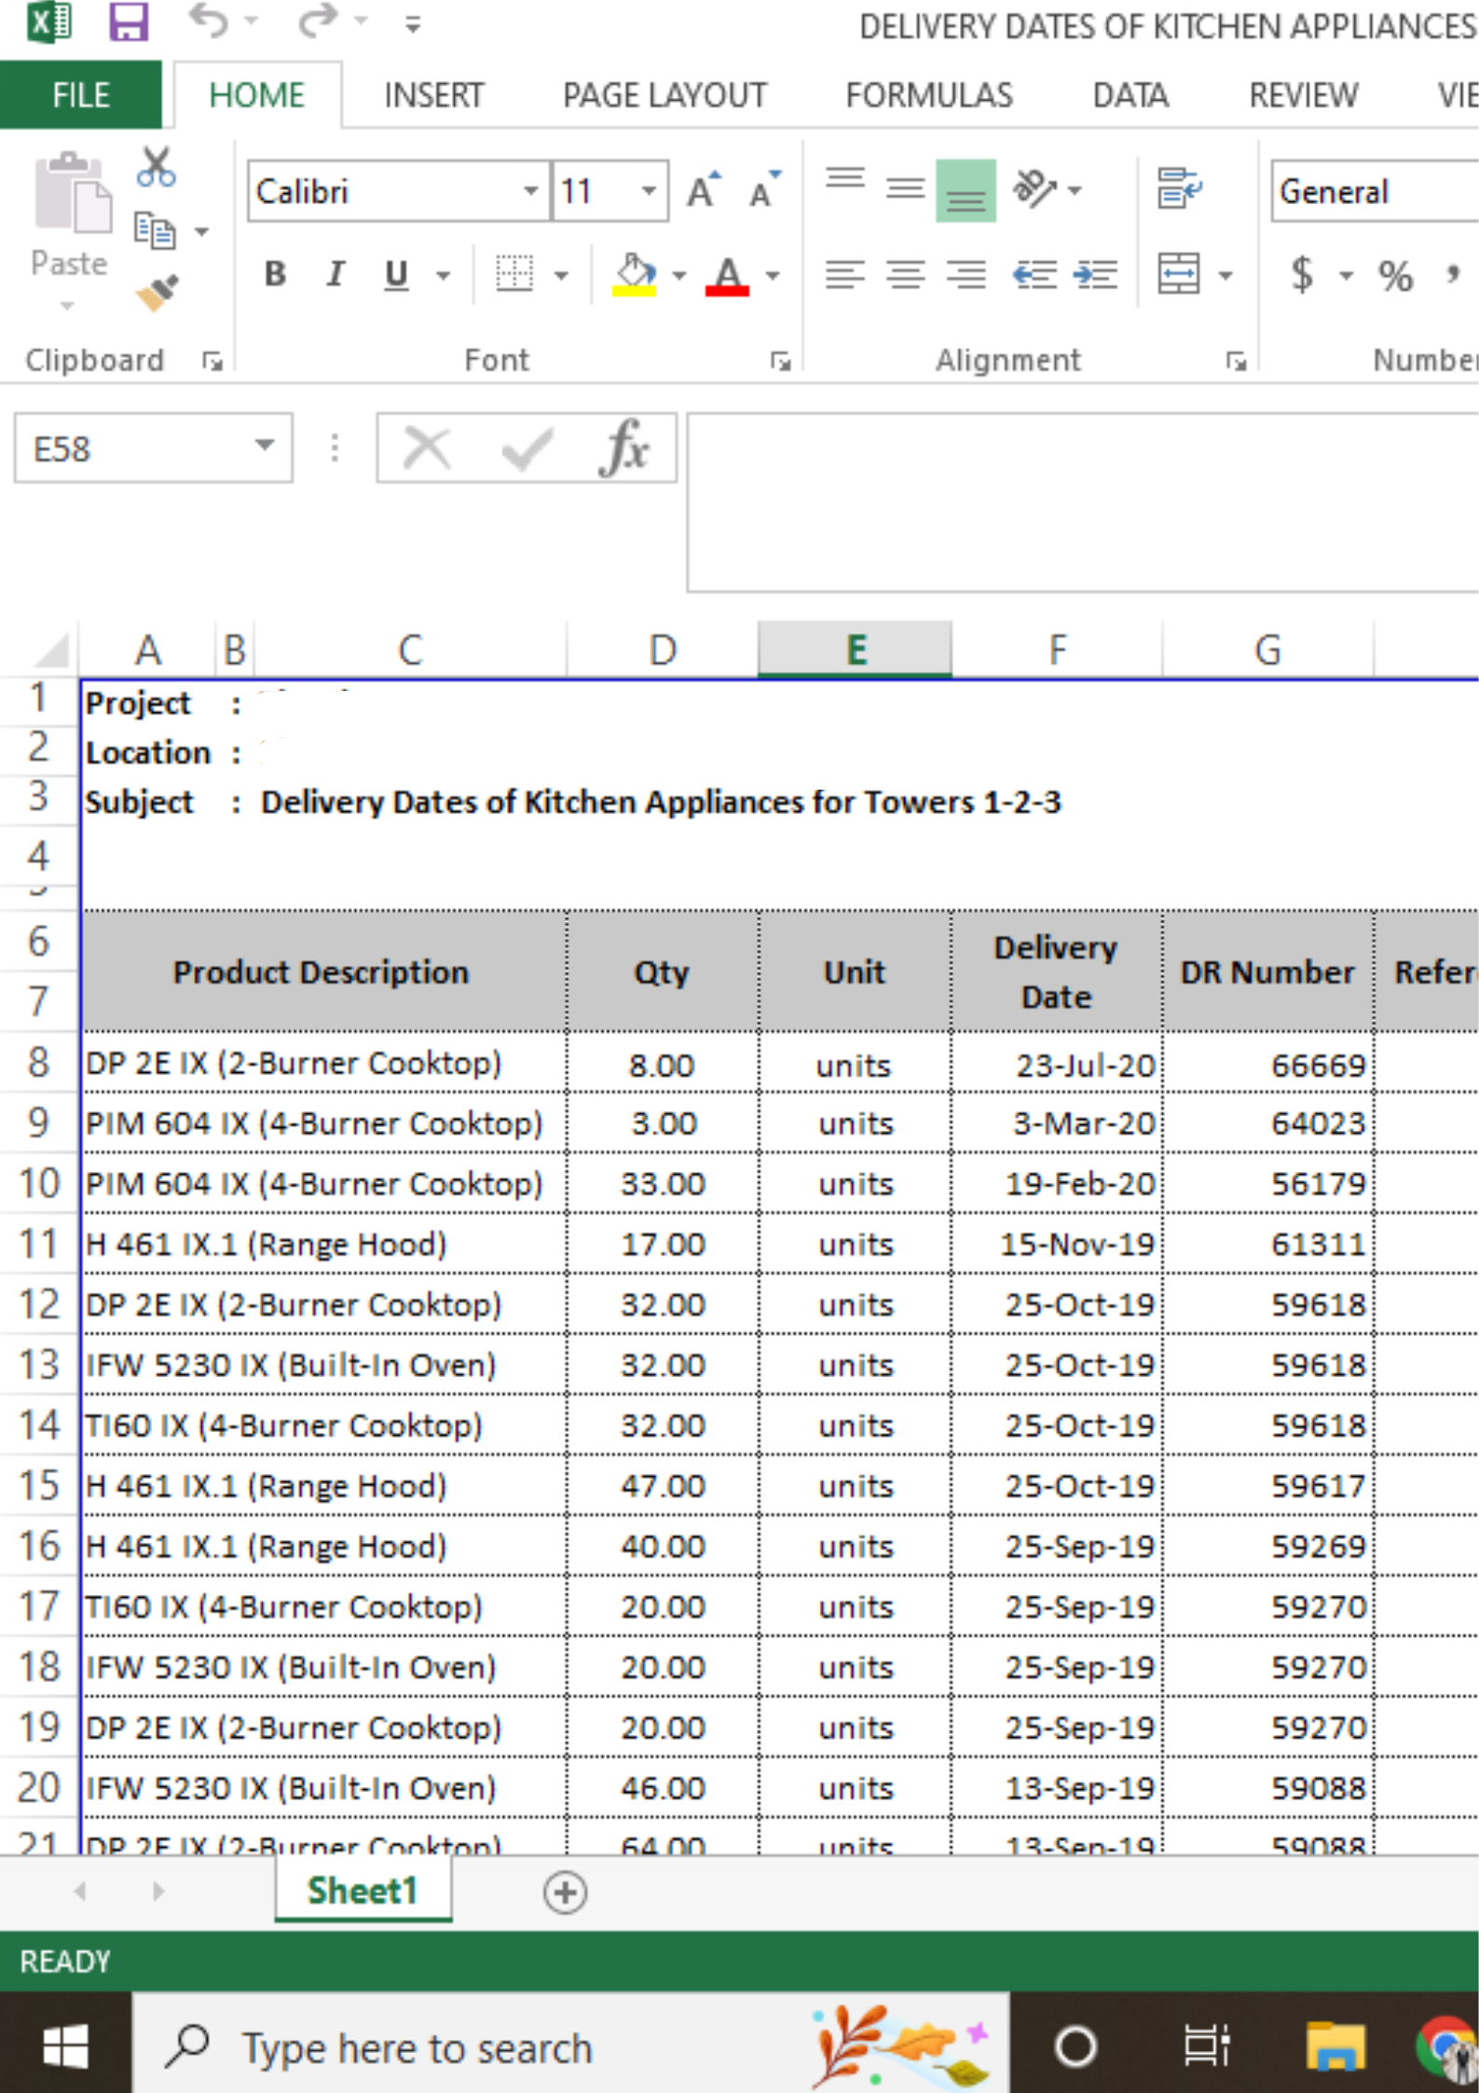Click the Select All corner triangle
Screen dimensions: 1479x2093
(49, 650)
